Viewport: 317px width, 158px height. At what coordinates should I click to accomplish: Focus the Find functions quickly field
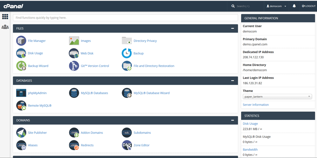125,18
